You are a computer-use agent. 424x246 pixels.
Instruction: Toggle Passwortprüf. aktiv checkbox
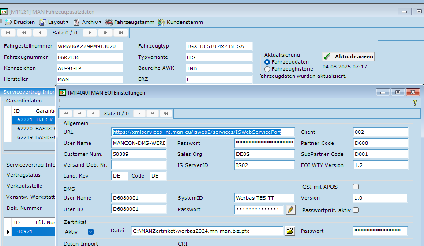pyautogui.click(x=356, y=210)
